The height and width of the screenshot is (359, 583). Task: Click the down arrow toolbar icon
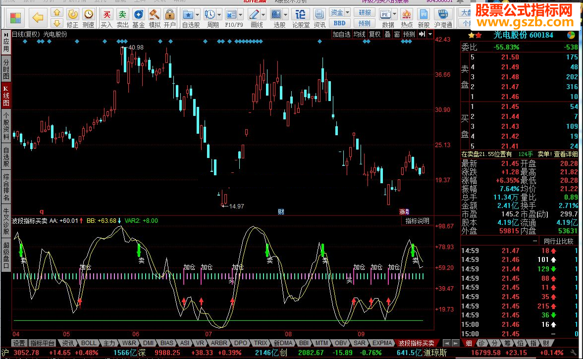pyautogui.click(x=57, y=23)
